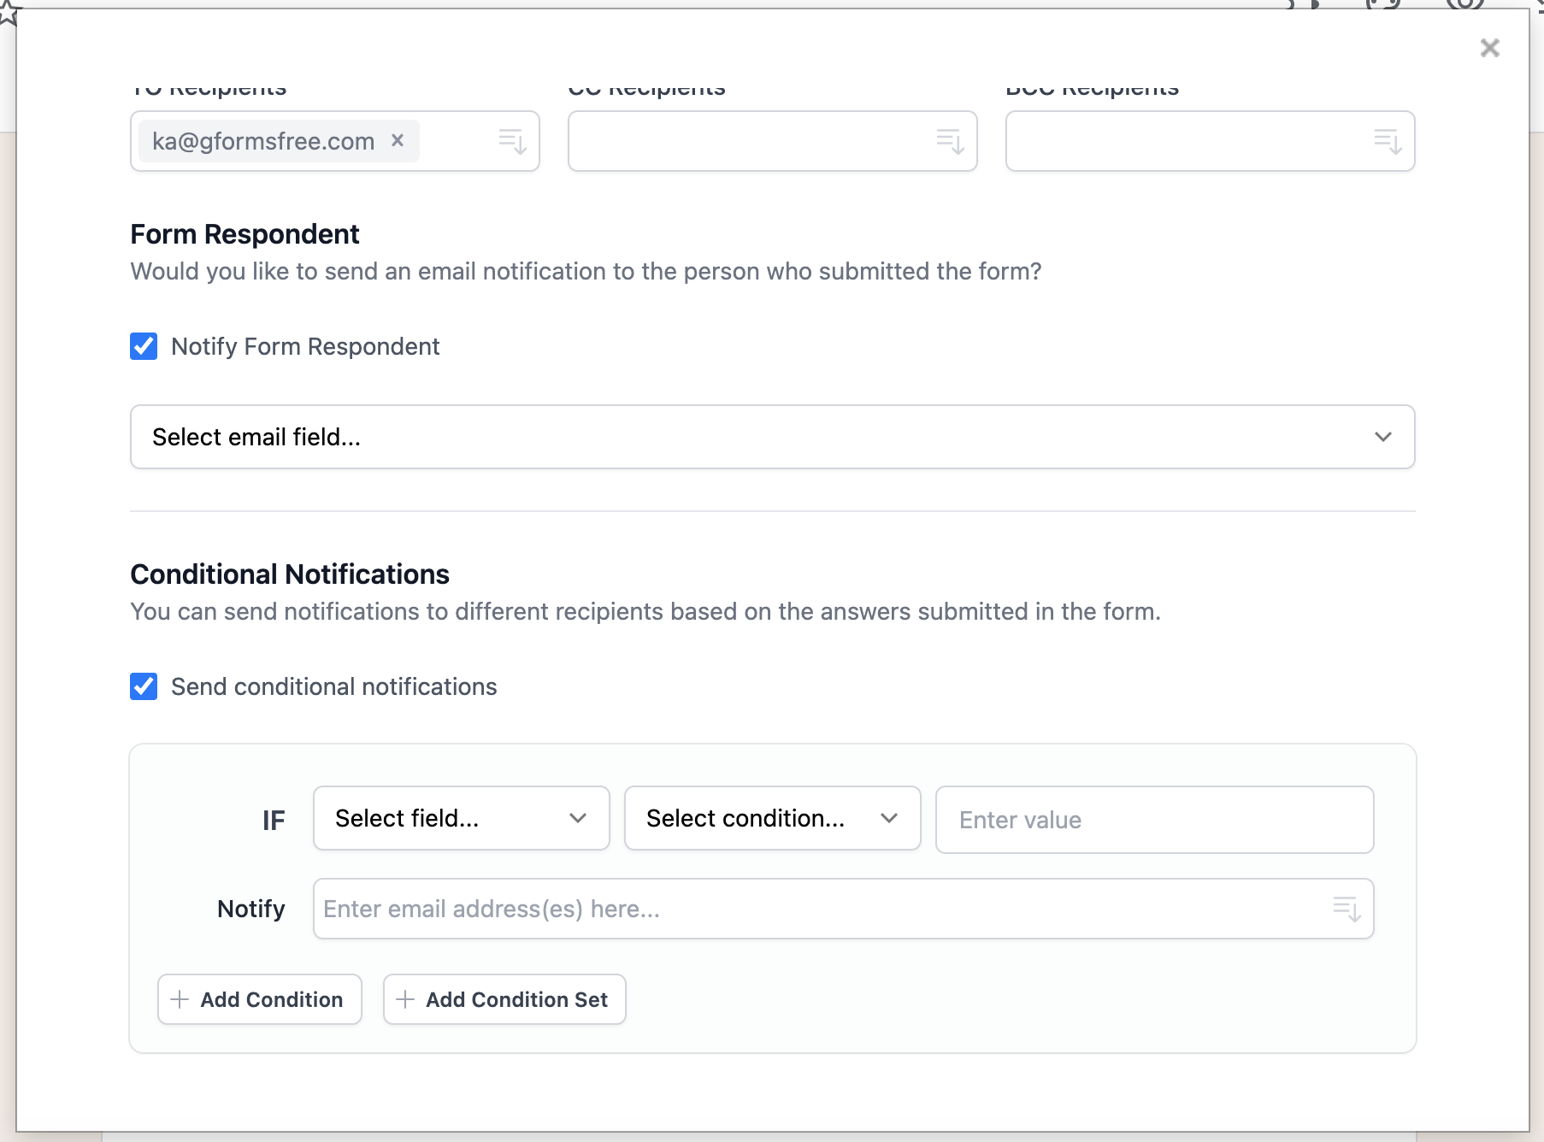Click the plus icon on Add Condition
The height and width of the screenshot is (1142, 1544).
click(180, 999)
